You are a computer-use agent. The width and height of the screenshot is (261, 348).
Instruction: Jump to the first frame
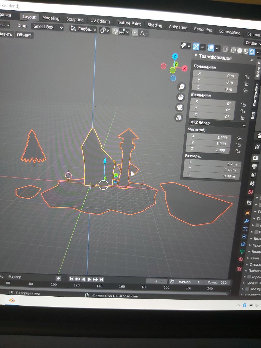72,279
